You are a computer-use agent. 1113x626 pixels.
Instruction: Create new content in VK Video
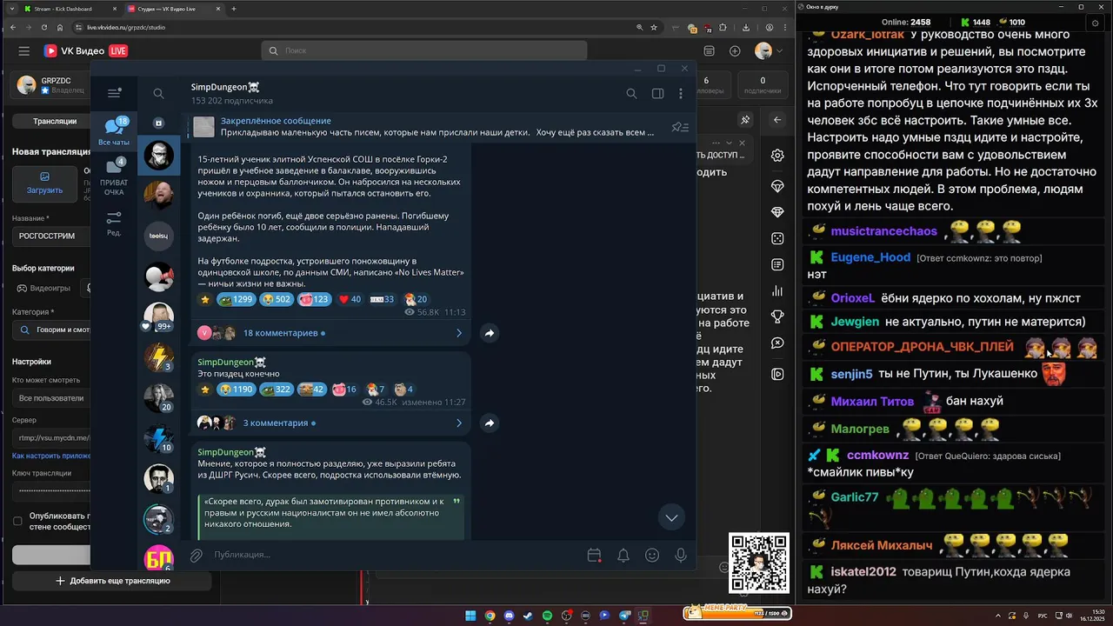[735, 51]
